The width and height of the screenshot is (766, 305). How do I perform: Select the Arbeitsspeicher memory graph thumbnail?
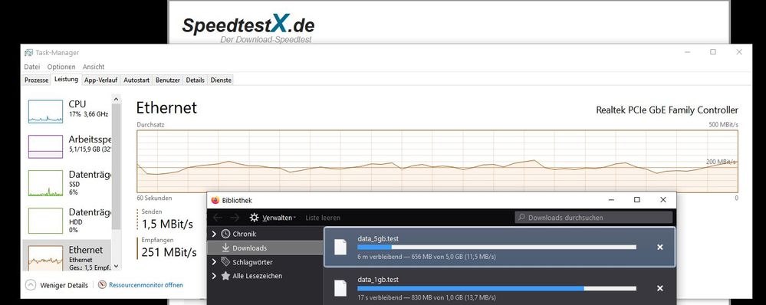[45, 146]
